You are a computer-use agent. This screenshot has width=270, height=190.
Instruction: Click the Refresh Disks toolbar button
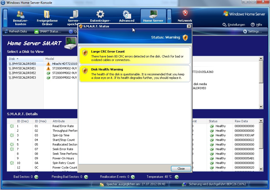[16, 31]
